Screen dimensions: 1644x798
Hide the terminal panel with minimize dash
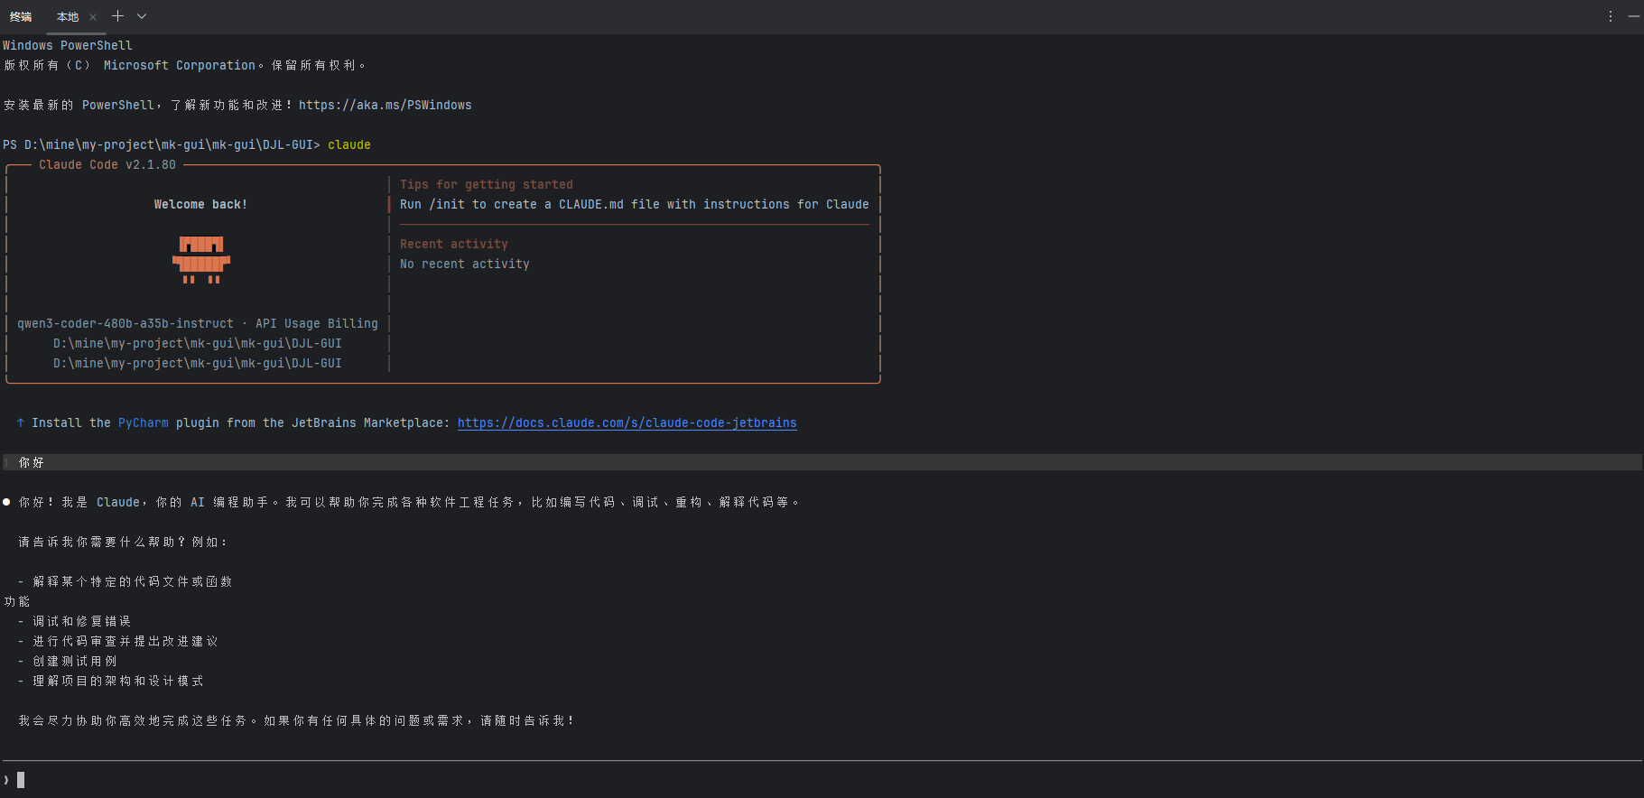click(1634, 16)
